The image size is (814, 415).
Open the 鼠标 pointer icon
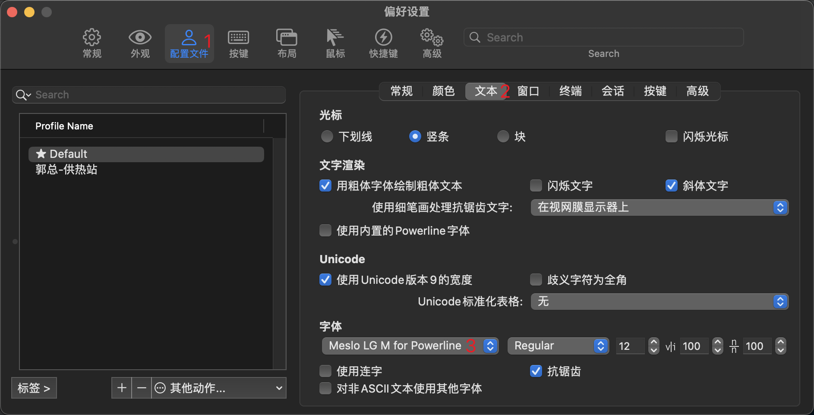(x=335, y=38)
